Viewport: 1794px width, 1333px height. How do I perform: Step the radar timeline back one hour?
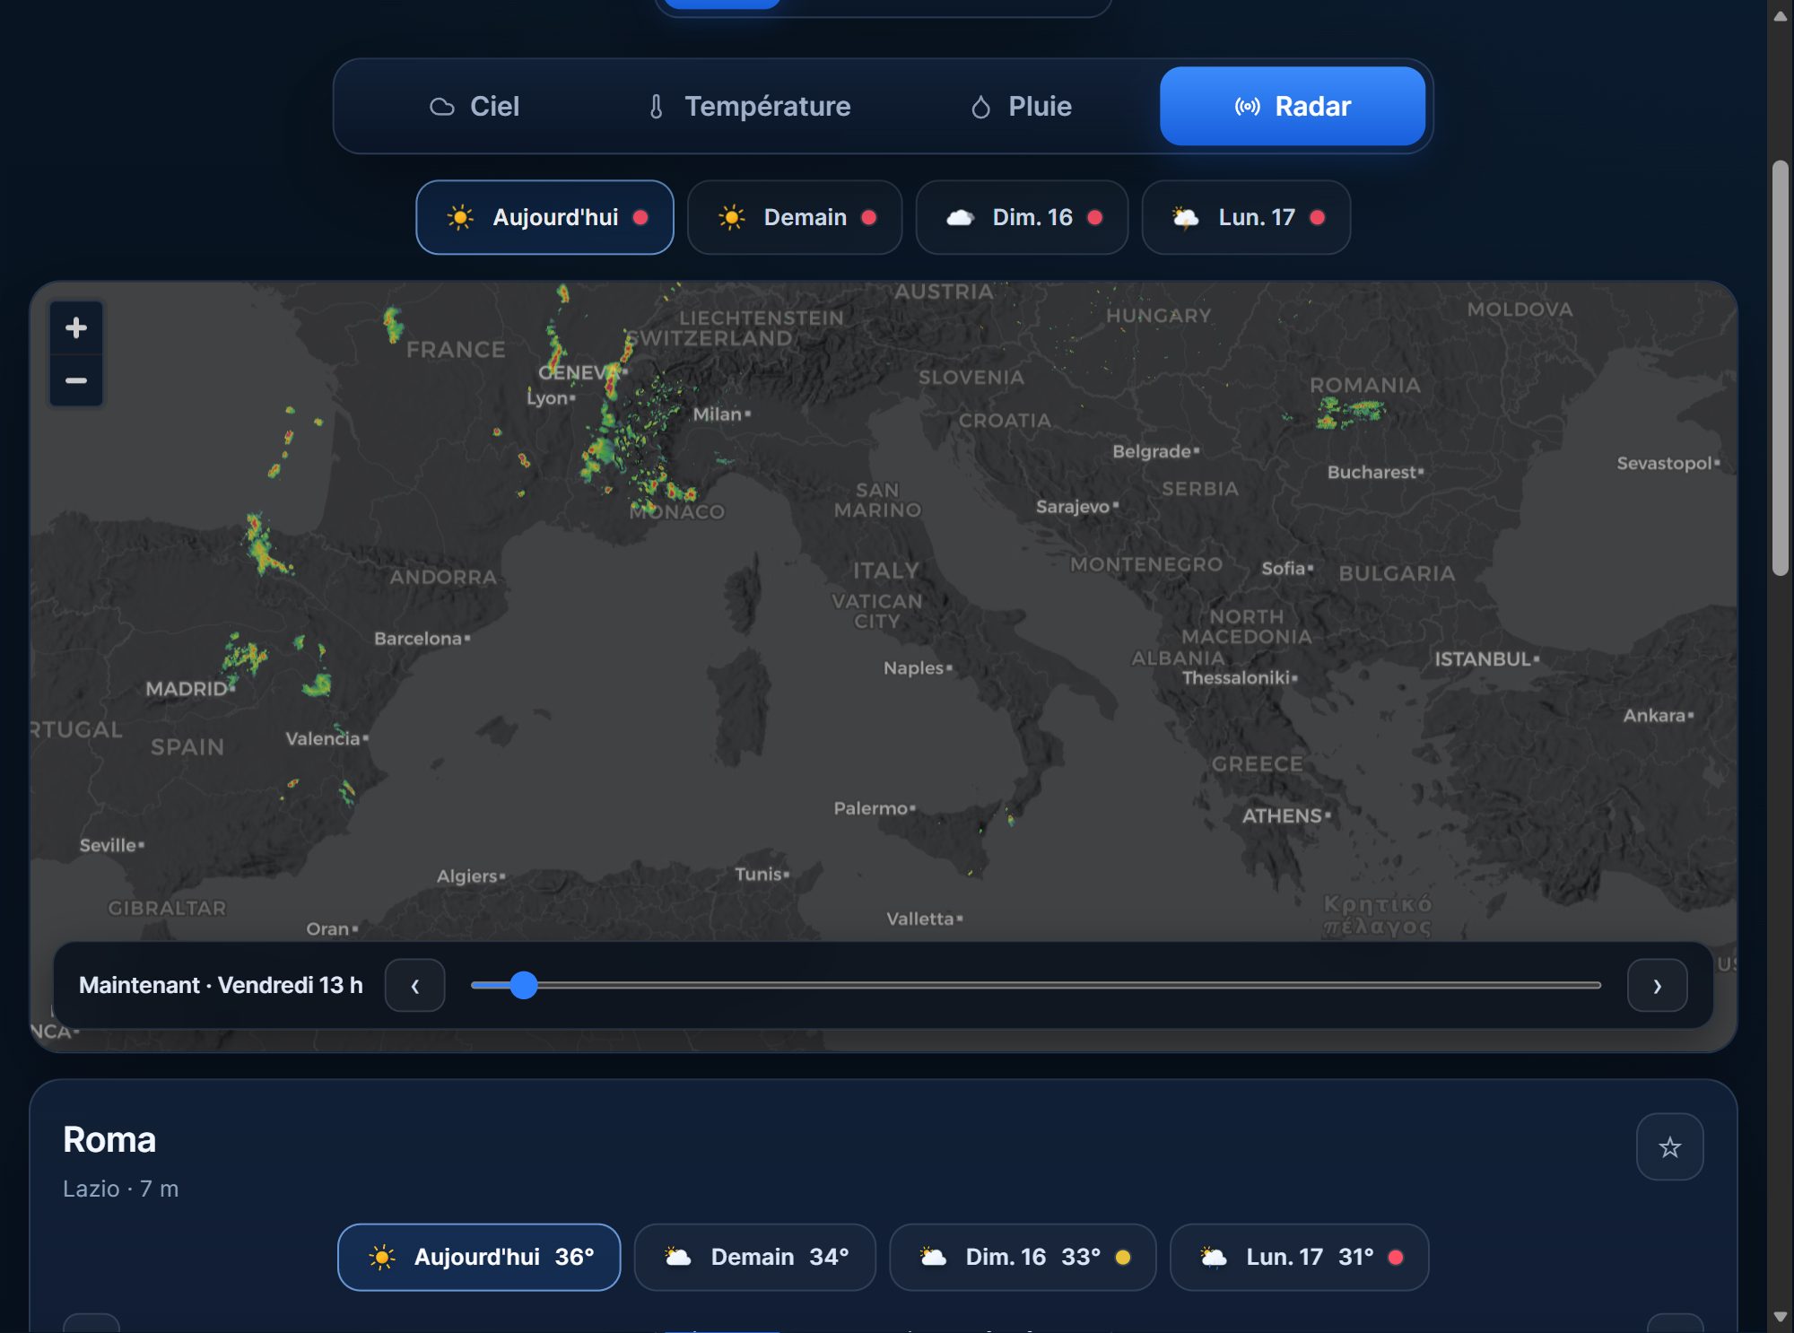click(415, 985)
